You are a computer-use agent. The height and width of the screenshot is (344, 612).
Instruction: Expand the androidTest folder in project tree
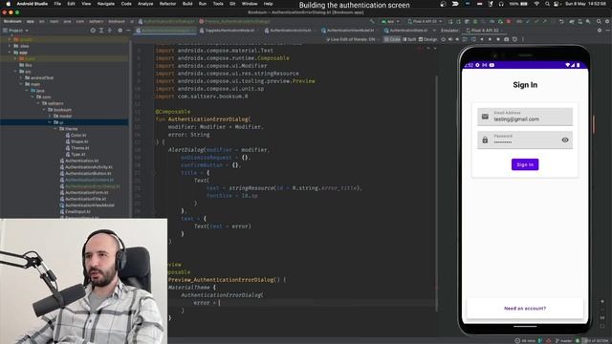click(21, 78)
